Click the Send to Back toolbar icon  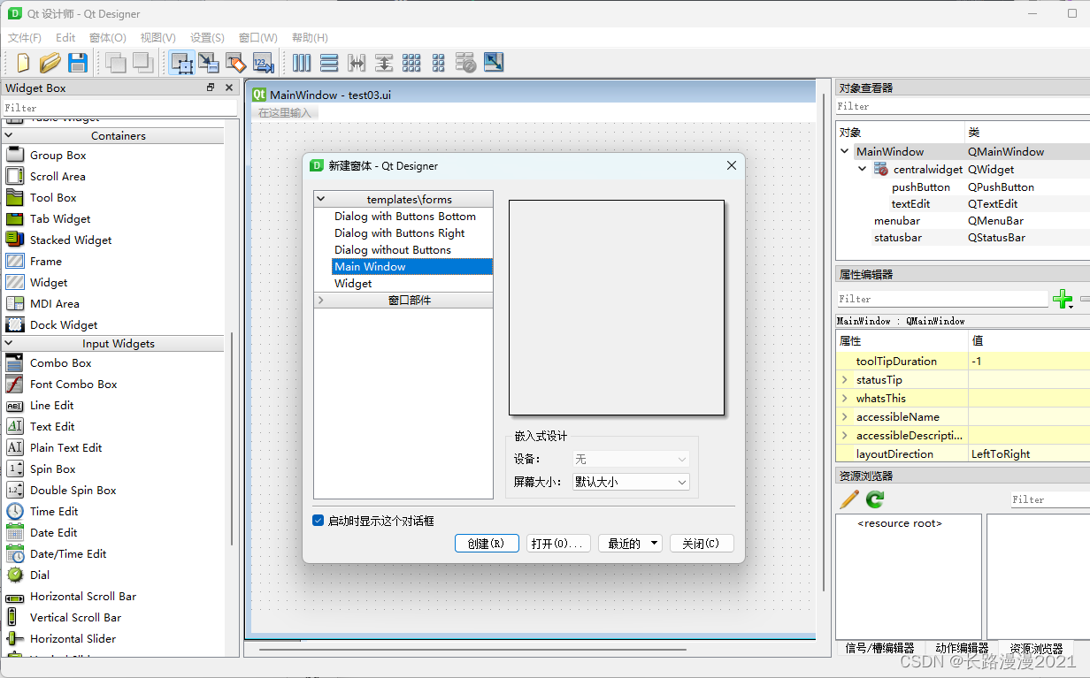pyautogui.click(x=115, y=63)
